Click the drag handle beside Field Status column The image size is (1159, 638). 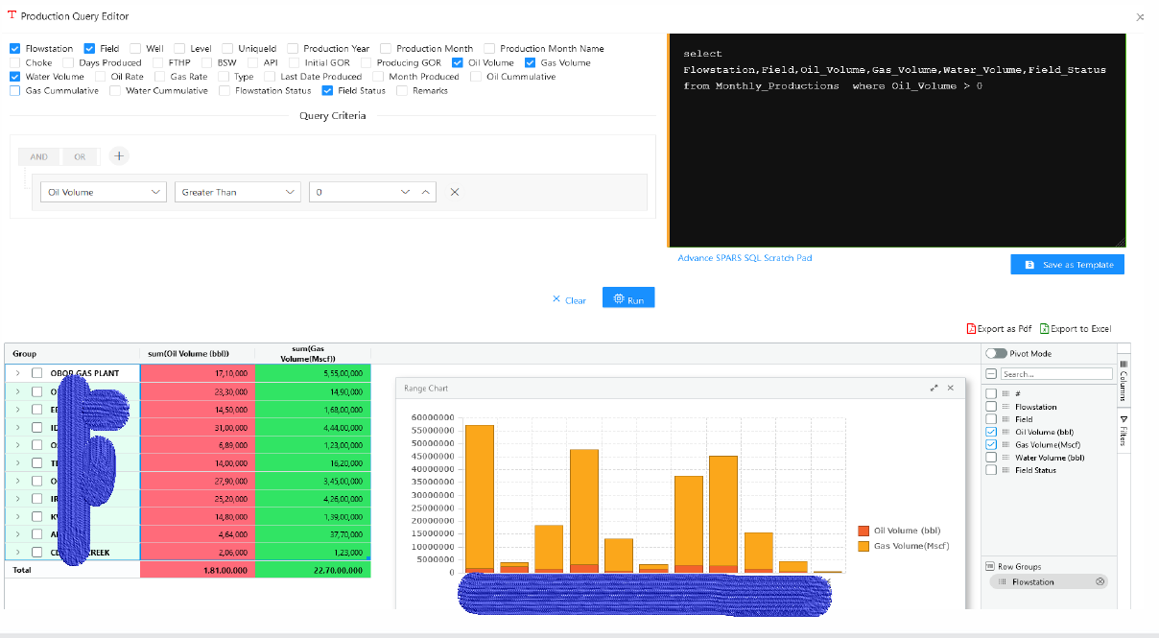(1005, 470)
